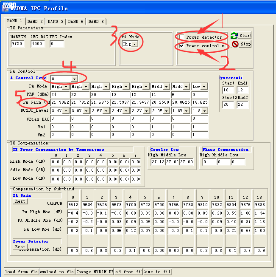Click the PA Low Mode sub-band 13 field showing 1.00

click(259, 231)
